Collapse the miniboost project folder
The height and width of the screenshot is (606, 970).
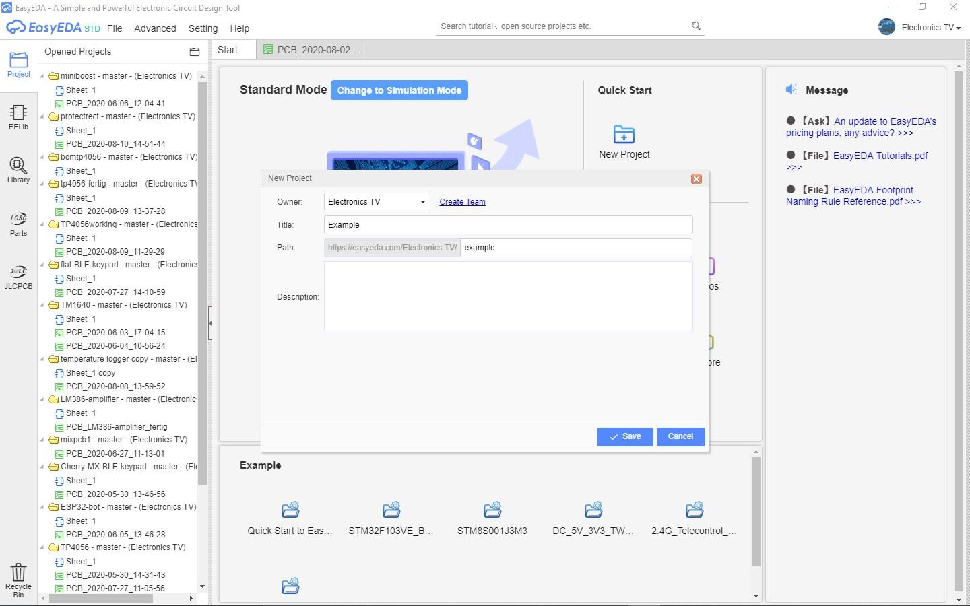point(42,76)
